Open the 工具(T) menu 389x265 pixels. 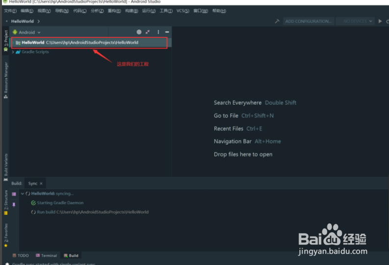pyautogui.click(x=166, y=11)
